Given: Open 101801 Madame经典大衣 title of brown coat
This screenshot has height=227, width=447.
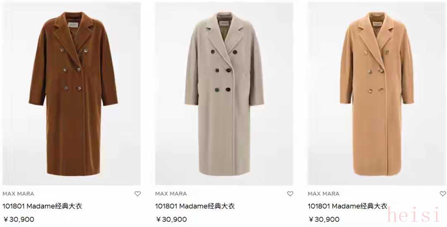Looking at the screenshot, I should tap(42, 206).
